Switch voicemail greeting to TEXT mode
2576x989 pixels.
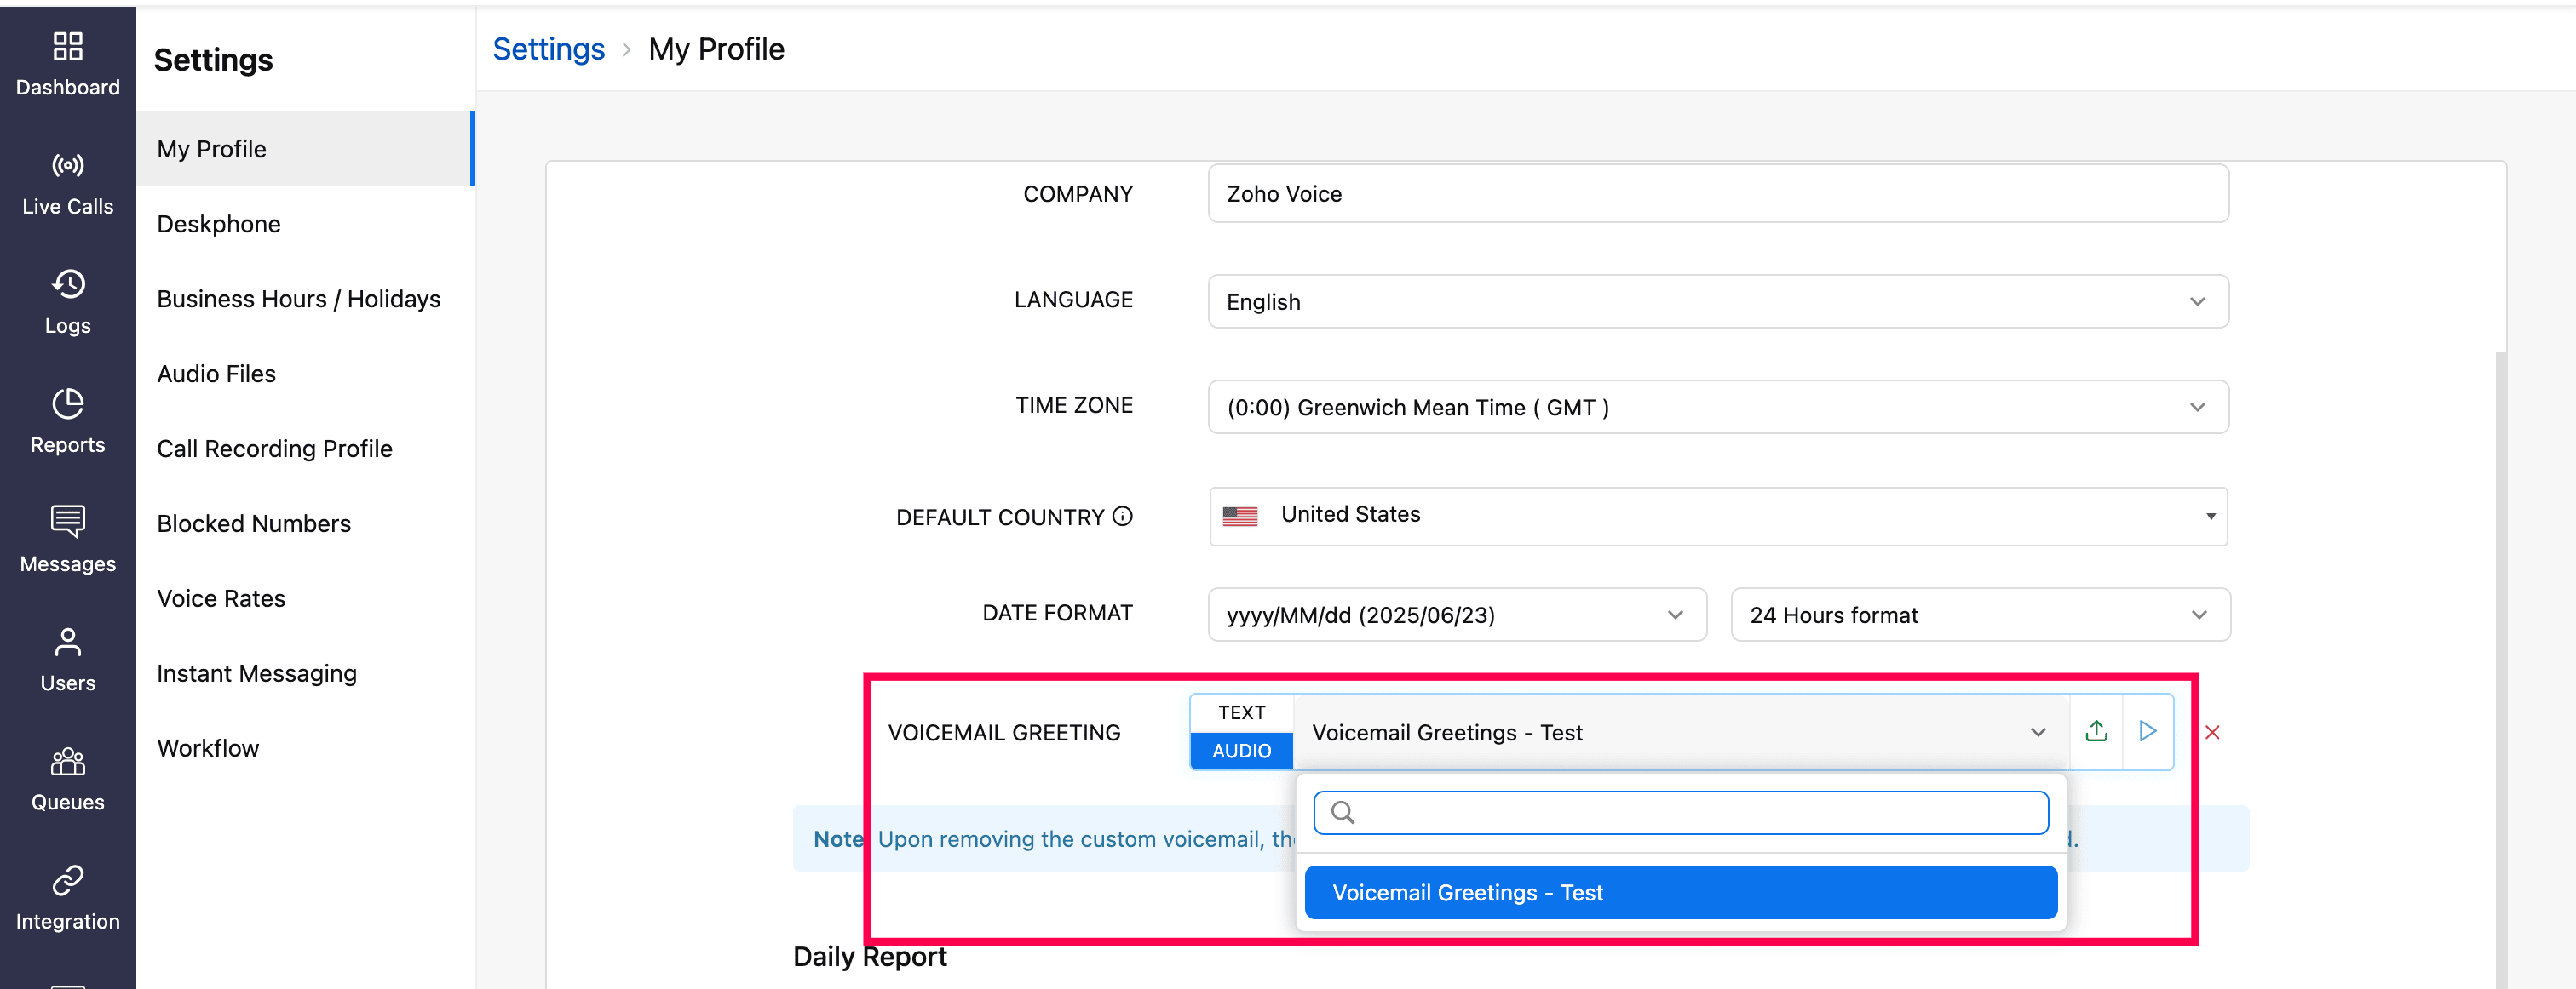[1241, 712]
